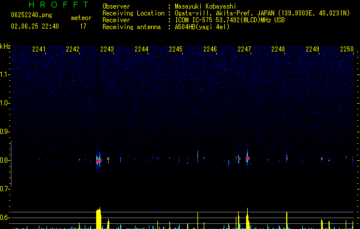
Task: Click the Receiving Location label
Action: (x=133, y=13)
